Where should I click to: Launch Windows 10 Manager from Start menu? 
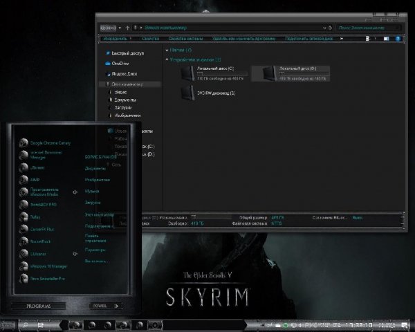[x=43, y=266]
